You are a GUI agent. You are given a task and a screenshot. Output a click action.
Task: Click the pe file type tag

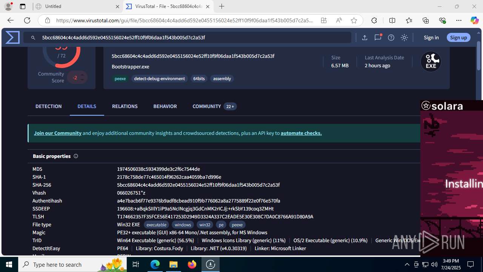pyautogui.click(x=221, y=224)
